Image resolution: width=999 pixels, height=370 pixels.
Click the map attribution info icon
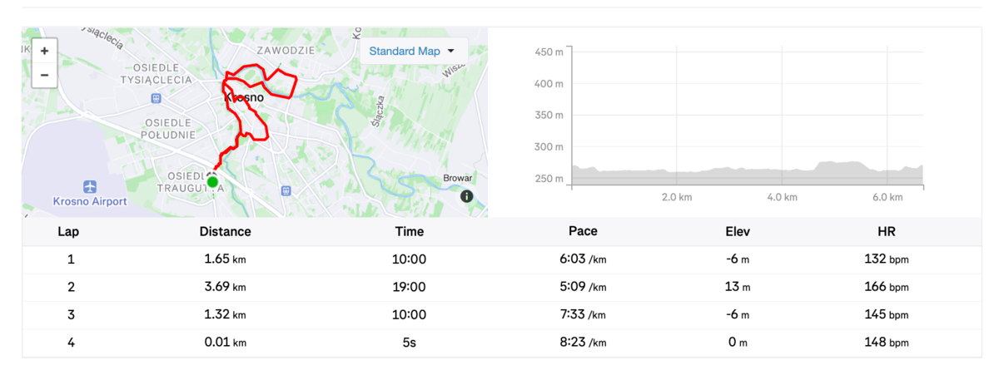[x=466, y=196]
